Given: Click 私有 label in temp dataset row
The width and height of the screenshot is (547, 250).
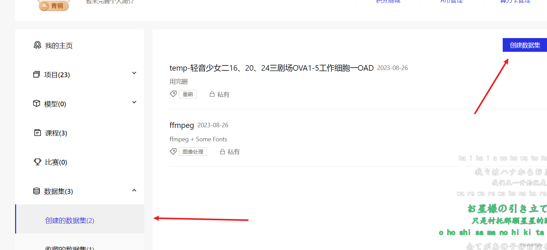Looking at the screenshot, I should point(223,94).
